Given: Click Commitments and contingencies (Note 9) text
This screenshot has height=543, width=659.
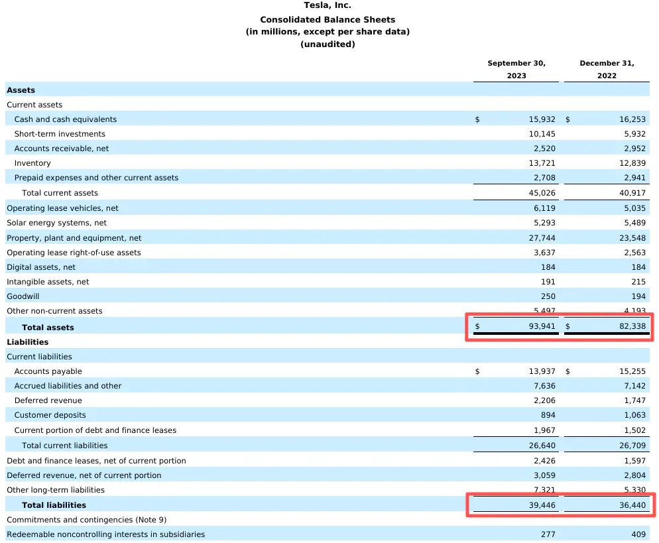Looking at the screenshot, I should pyautogui.click(x=87, y=520).
